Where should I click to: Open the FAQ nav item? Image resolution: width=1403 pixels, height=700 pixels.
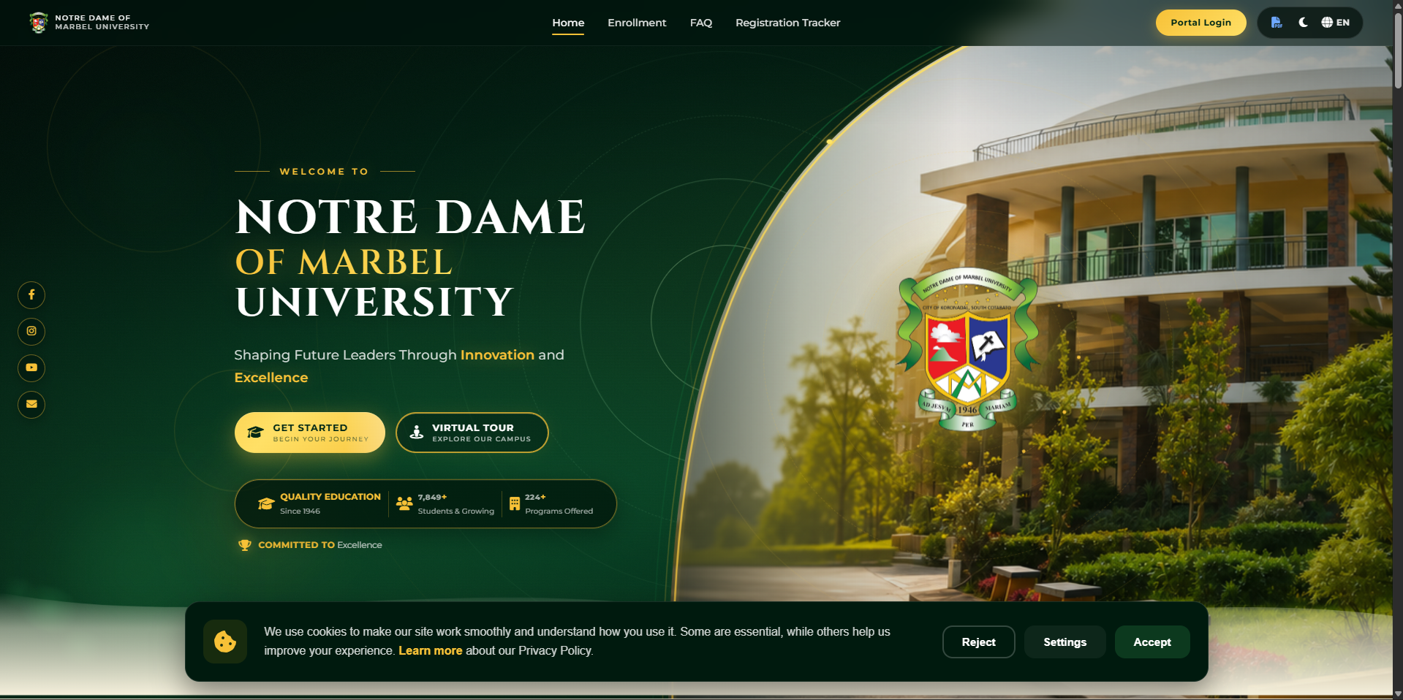701,23
